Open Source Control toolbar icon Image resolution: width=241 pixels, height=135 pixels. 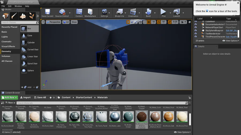point(62,13)
